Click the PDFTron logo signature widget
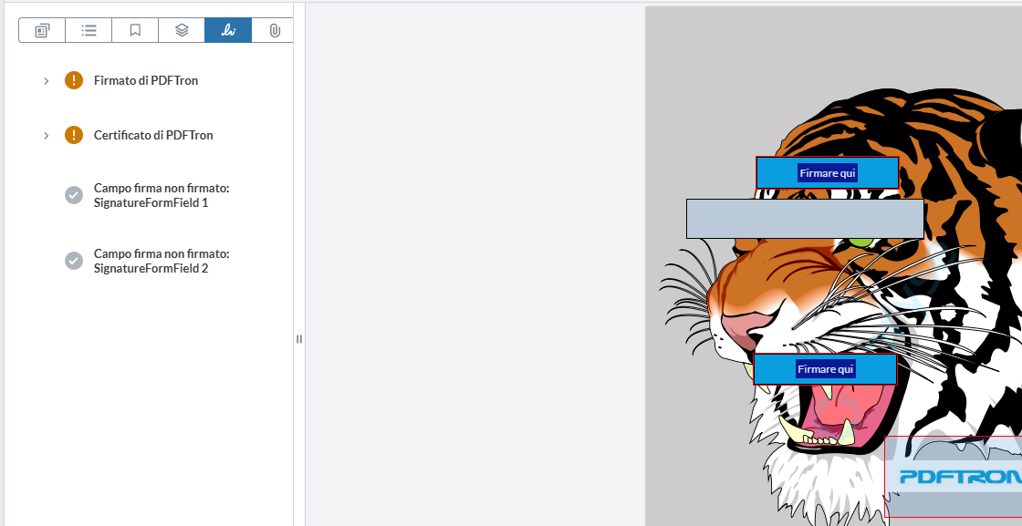This screenshot has height=526, width=1022. 953,477
